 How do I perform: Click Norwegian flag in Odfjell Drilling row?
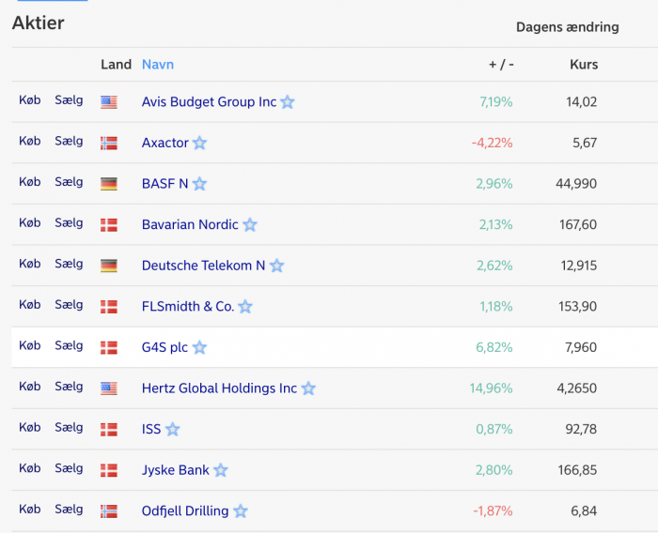[109, 511]
